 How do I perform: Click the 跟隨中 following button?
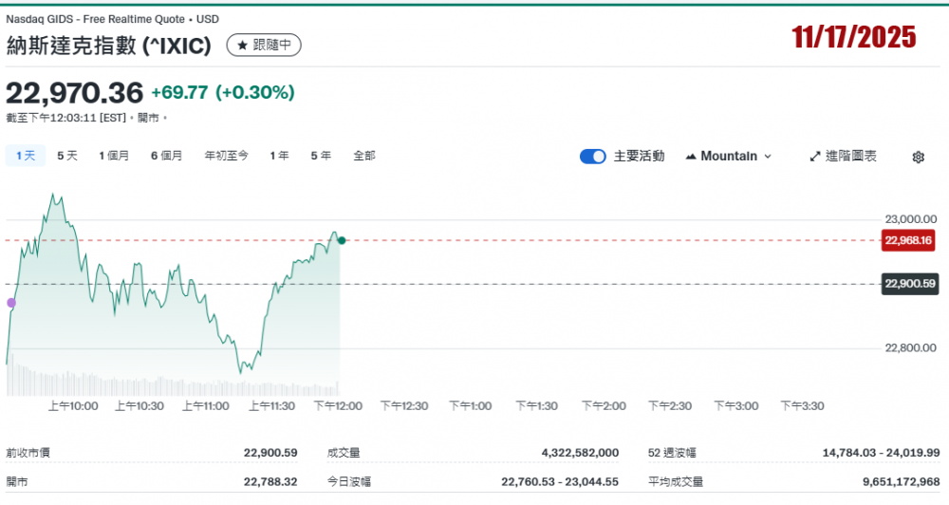[x=264, y=45]
